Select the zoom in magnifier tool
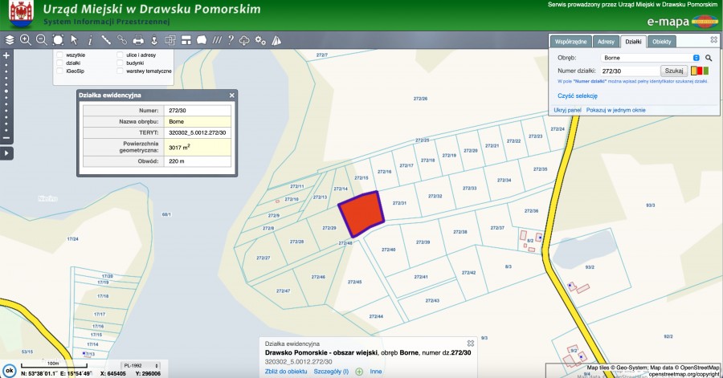 [26, 39]
